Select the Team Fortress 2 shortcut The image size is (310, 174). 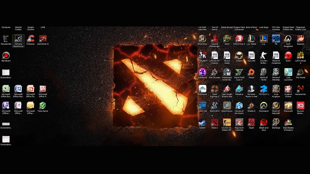[x=215, y=89]
